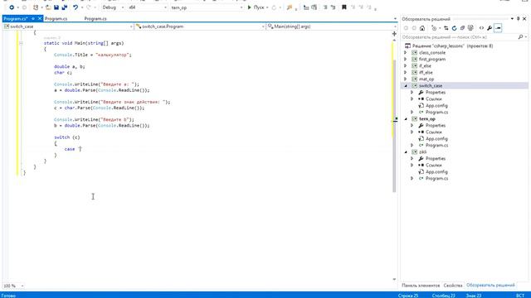The width and height of the screenshot is (531, 298).
Task: Click the editor vertical scrollbar thumb
Action: click(x=394, y=126)
